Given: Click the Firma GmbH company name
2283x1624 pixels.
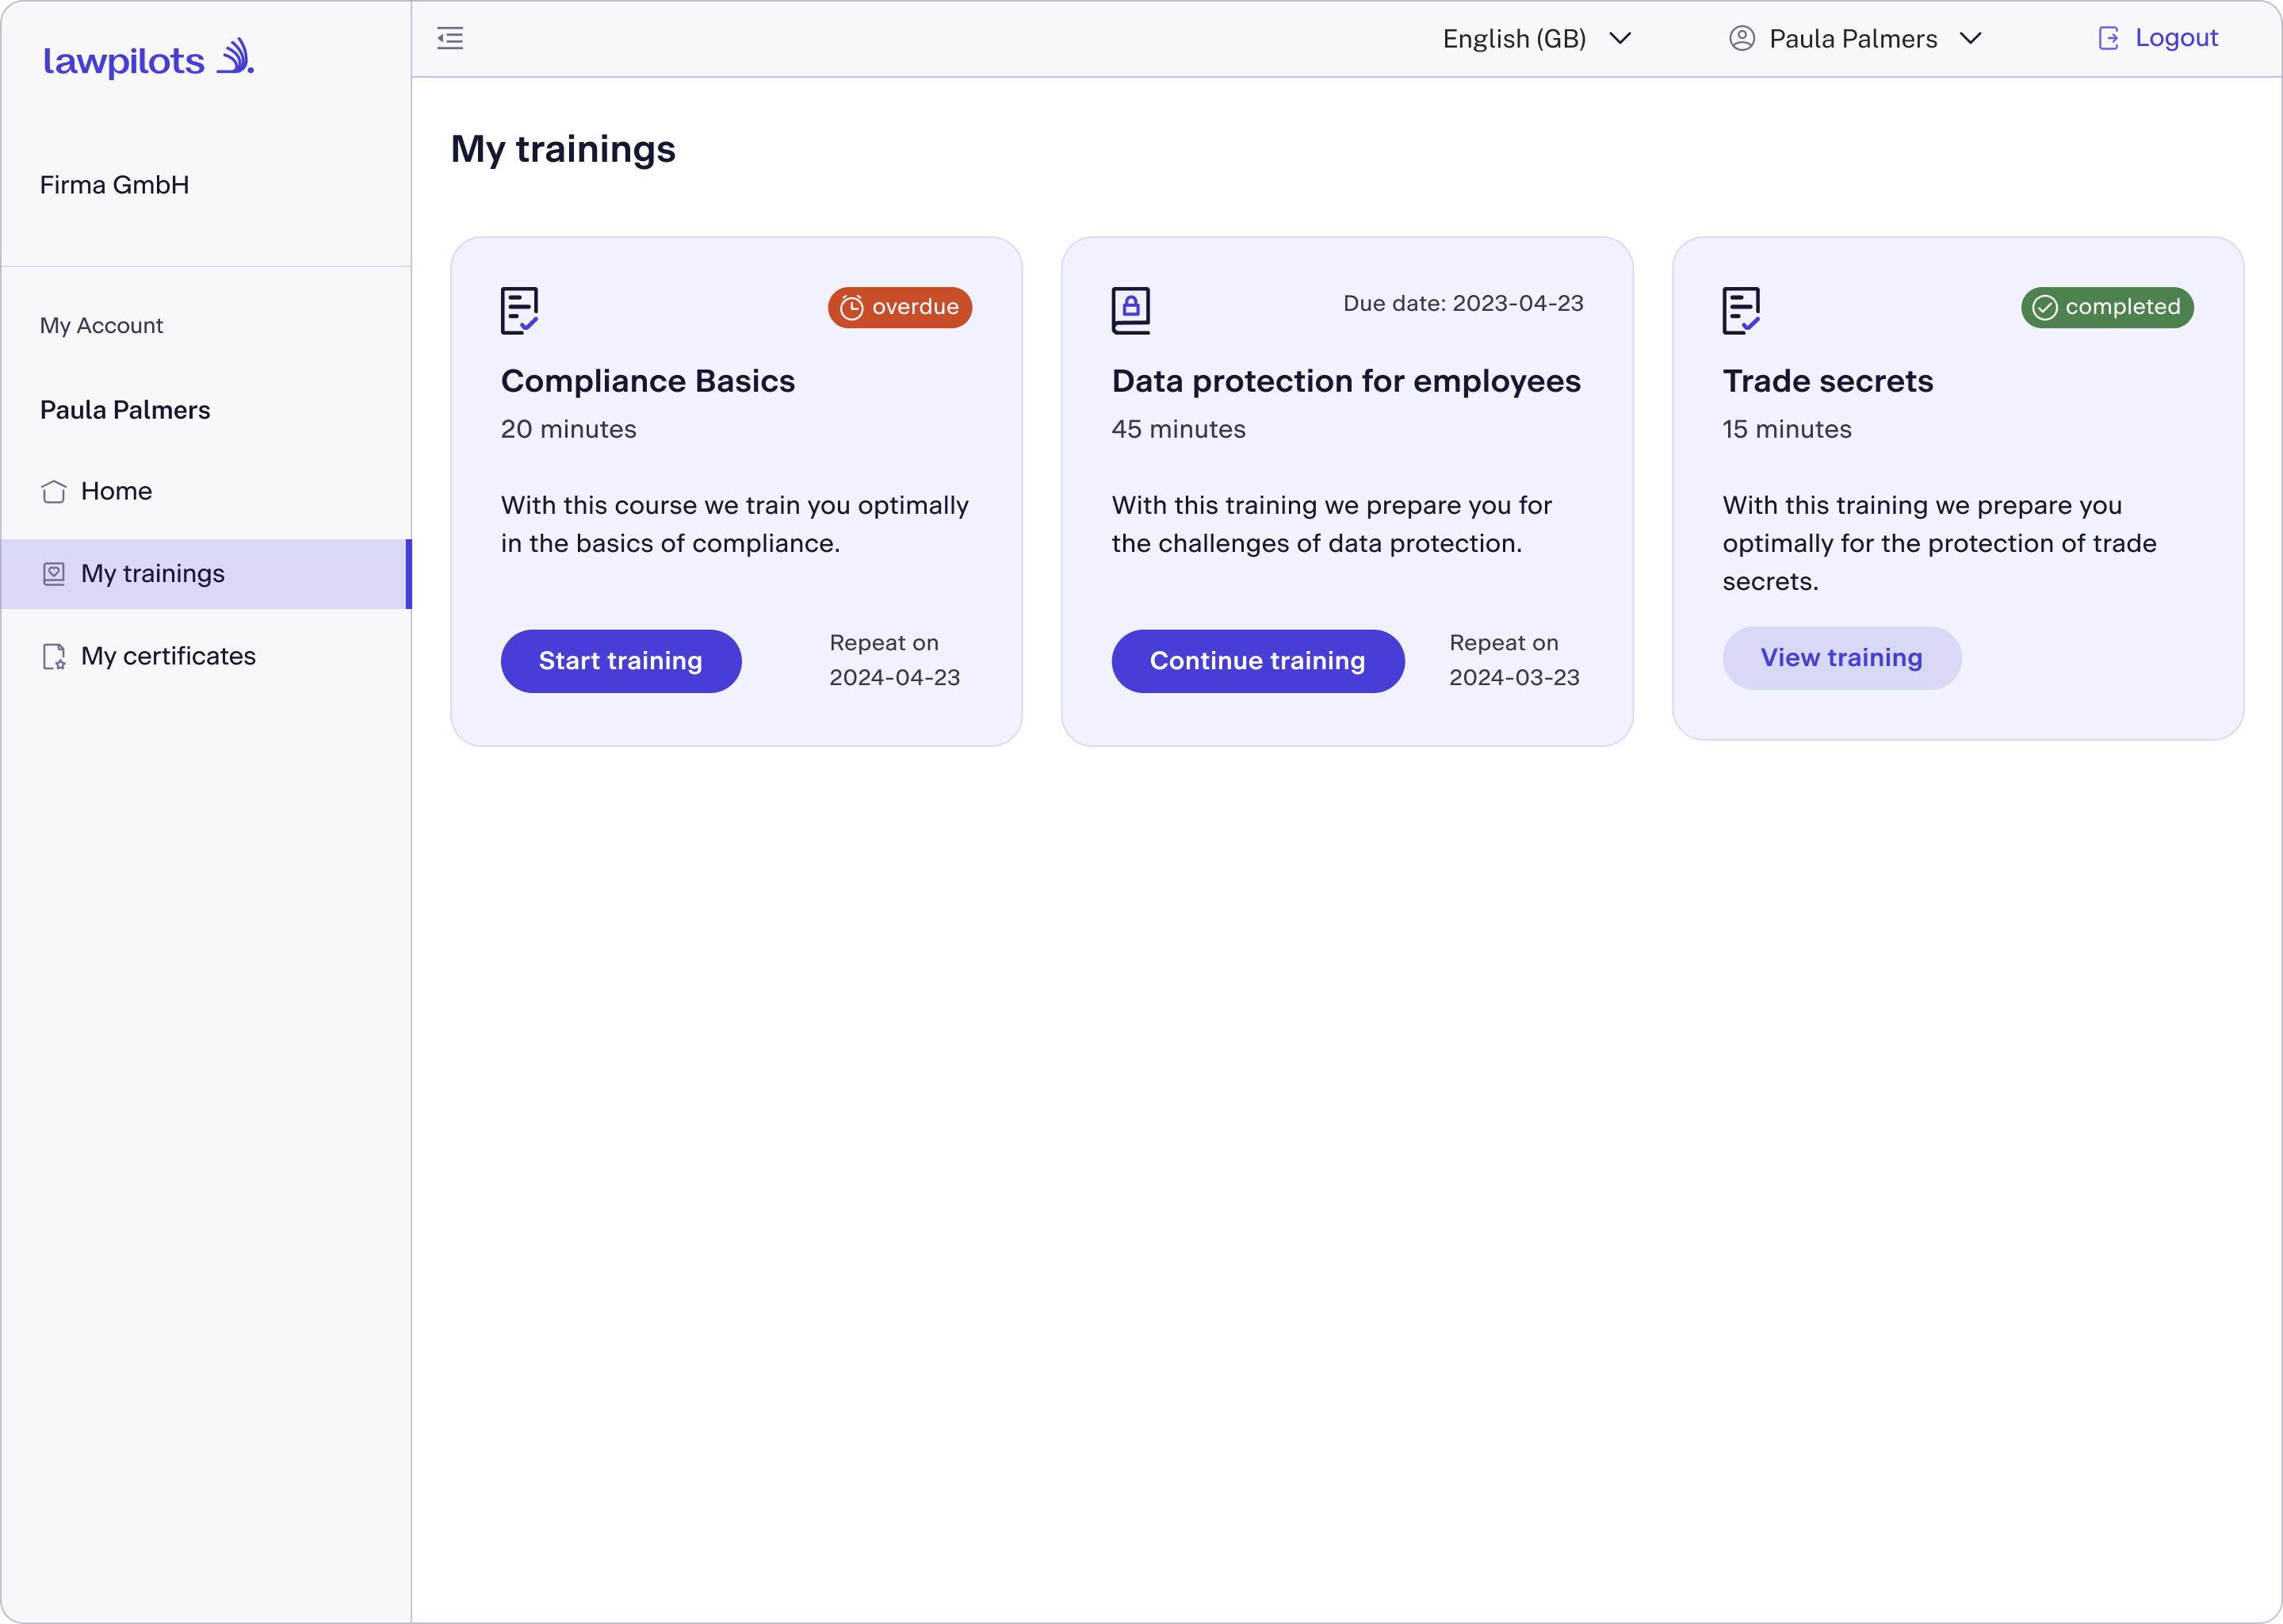Looking at the screenshot, I should click(x=114, y=185).
